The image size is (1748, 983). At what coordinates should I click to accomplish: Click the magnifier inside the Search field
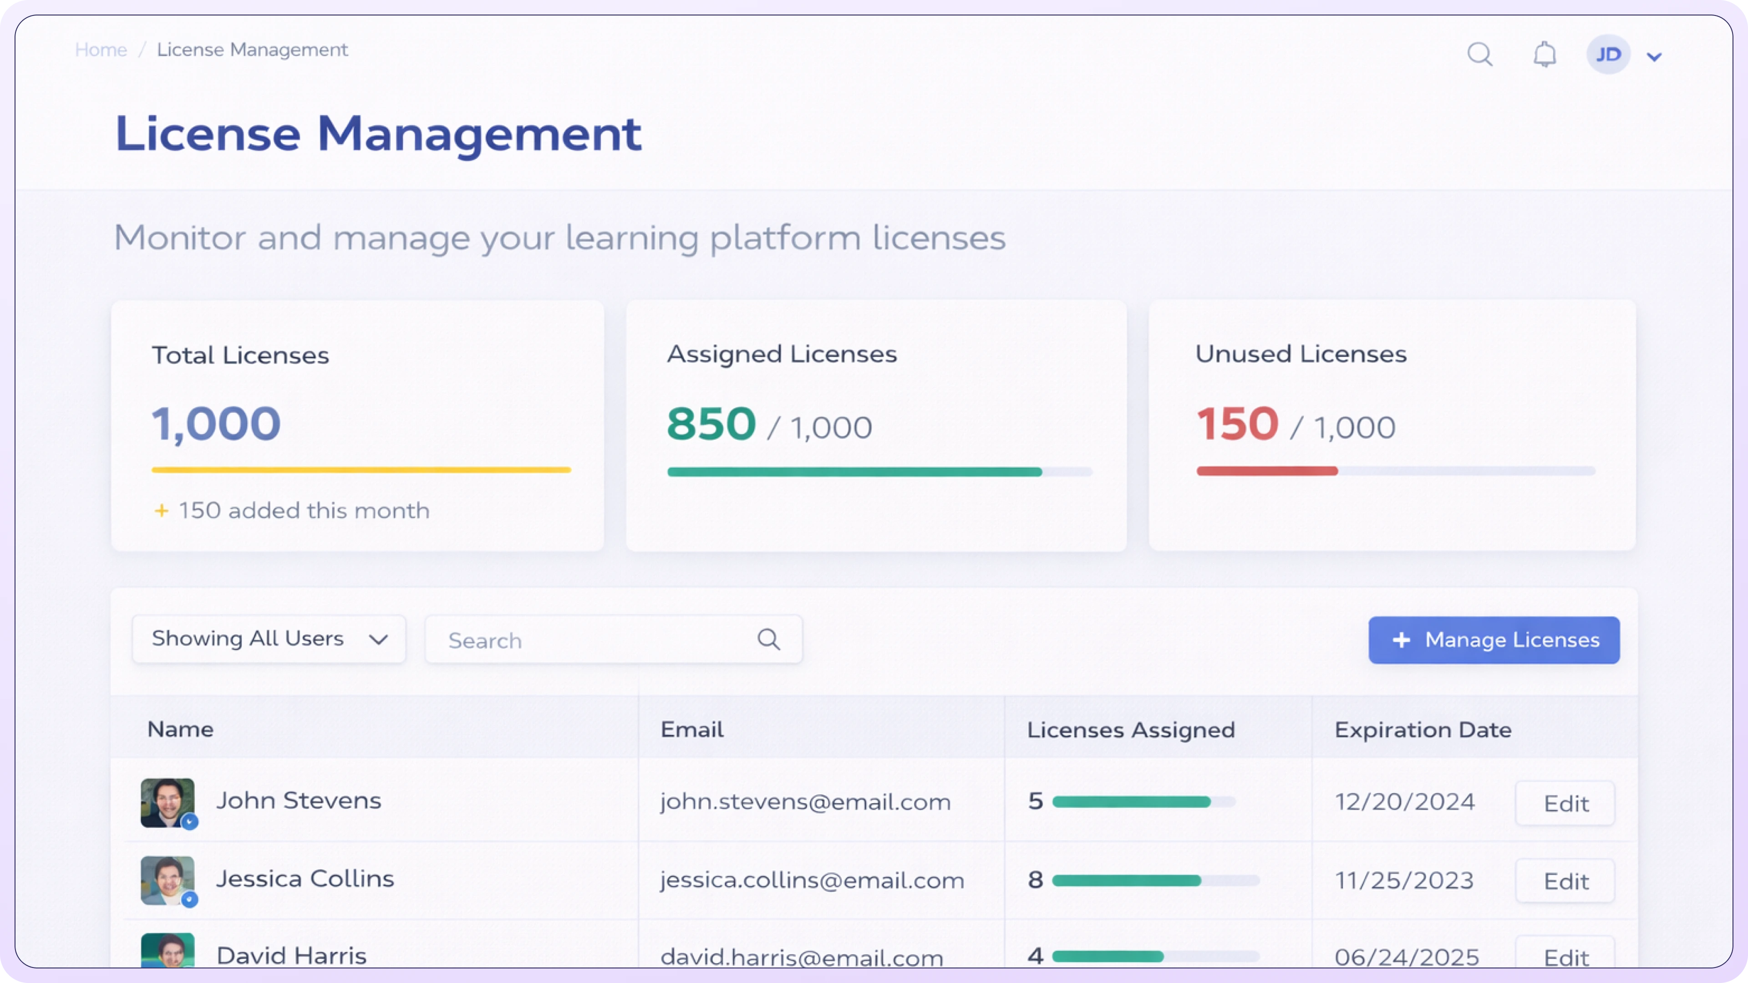[x=768, y=639]
